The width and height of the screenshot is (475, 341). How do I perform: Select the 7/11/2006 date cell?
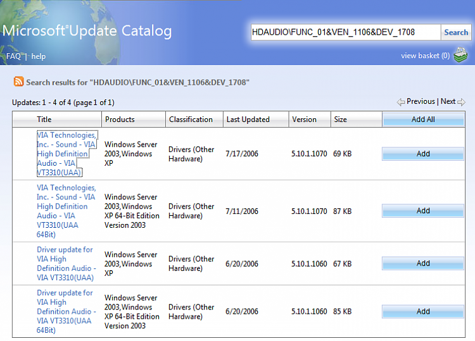tap(242, 211)
